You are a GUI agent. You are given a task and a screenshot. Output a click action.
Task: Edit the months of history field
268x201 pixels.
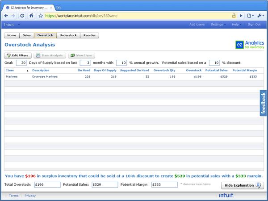[x=85, y=63]
